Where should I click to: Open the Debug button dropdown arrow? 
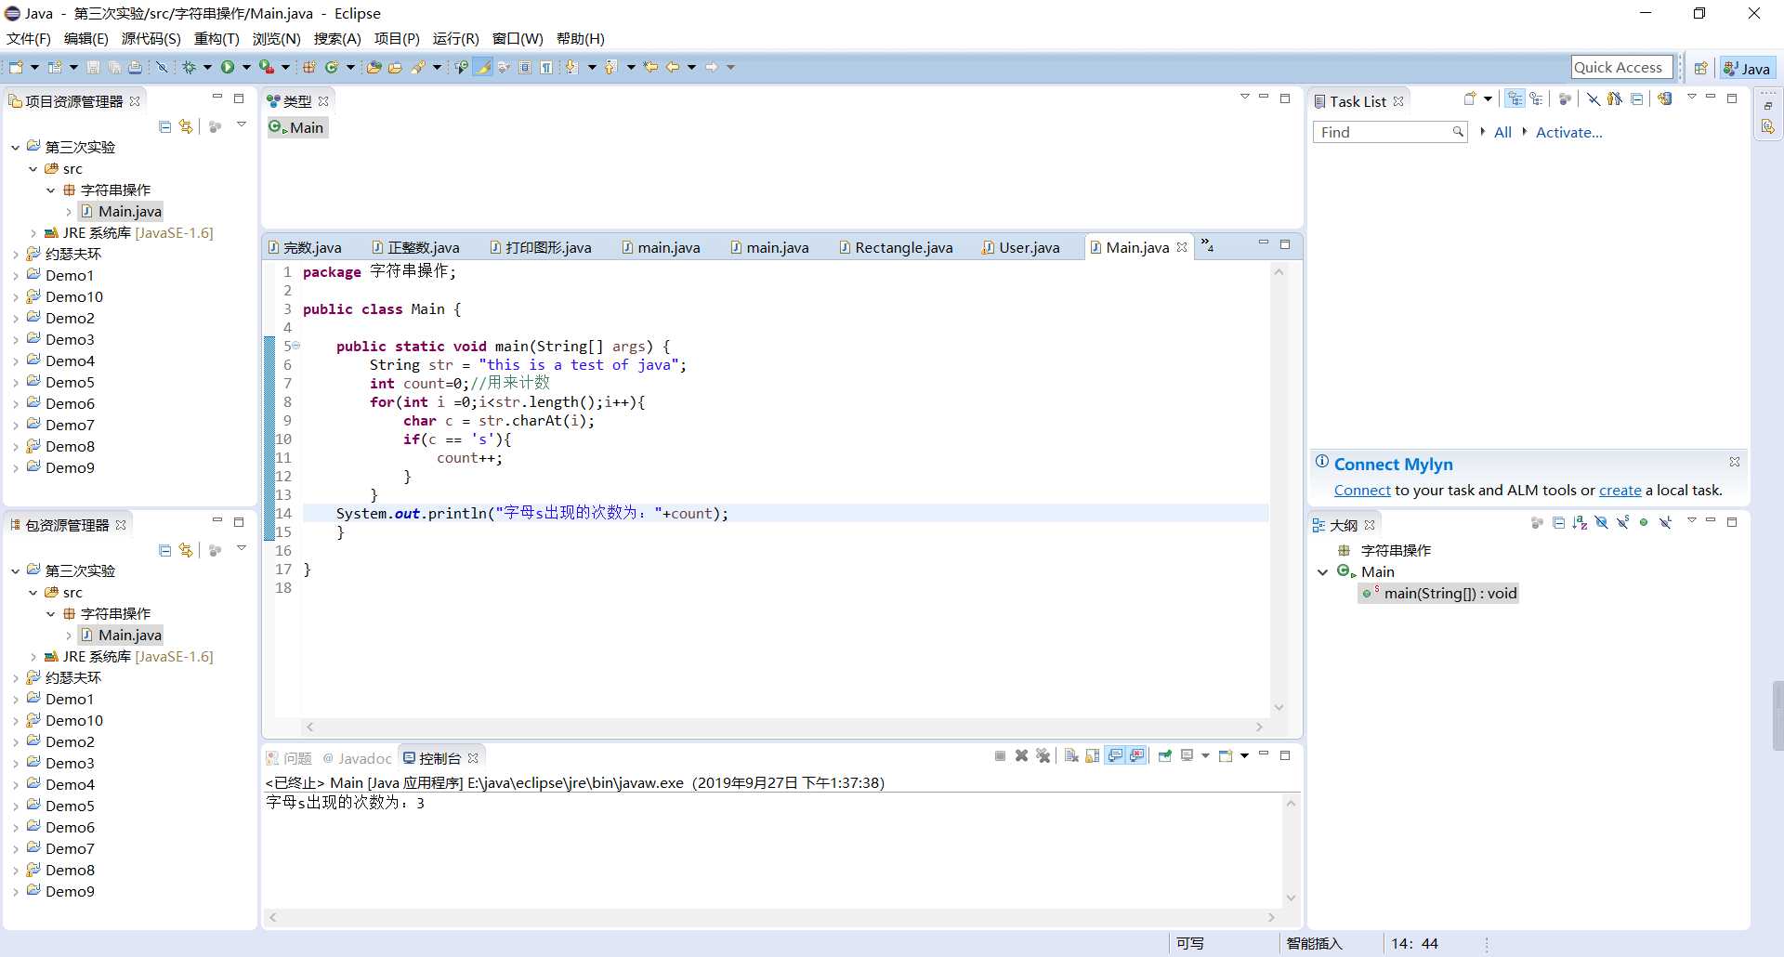(x=207, y=67)
